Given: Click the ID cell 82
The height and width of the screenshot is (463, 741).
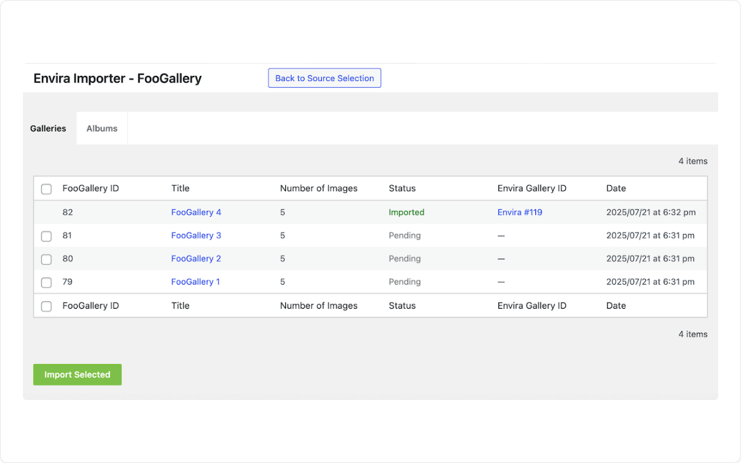Looking at the screenshot, I should [x=68, y=212].
